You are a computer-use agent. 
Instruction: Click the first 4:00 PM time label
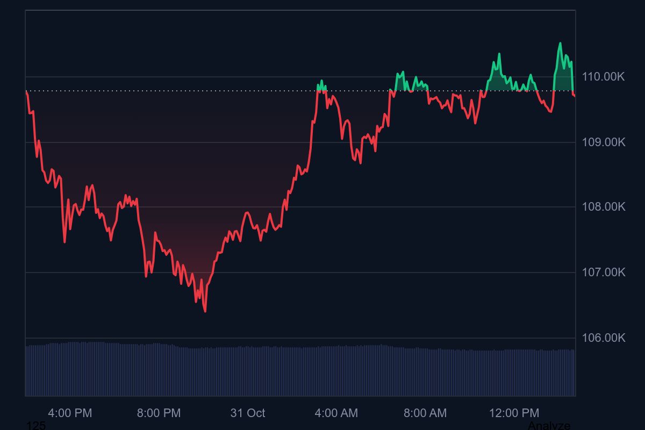point(70,413)
